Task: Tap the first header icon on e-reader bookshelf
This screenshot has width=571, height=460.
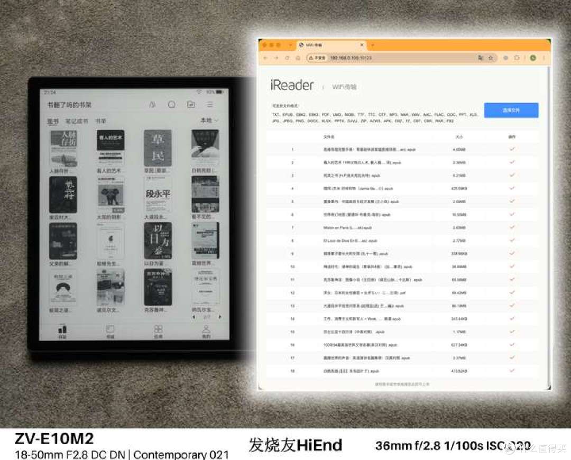Action: tap(153, 105)
